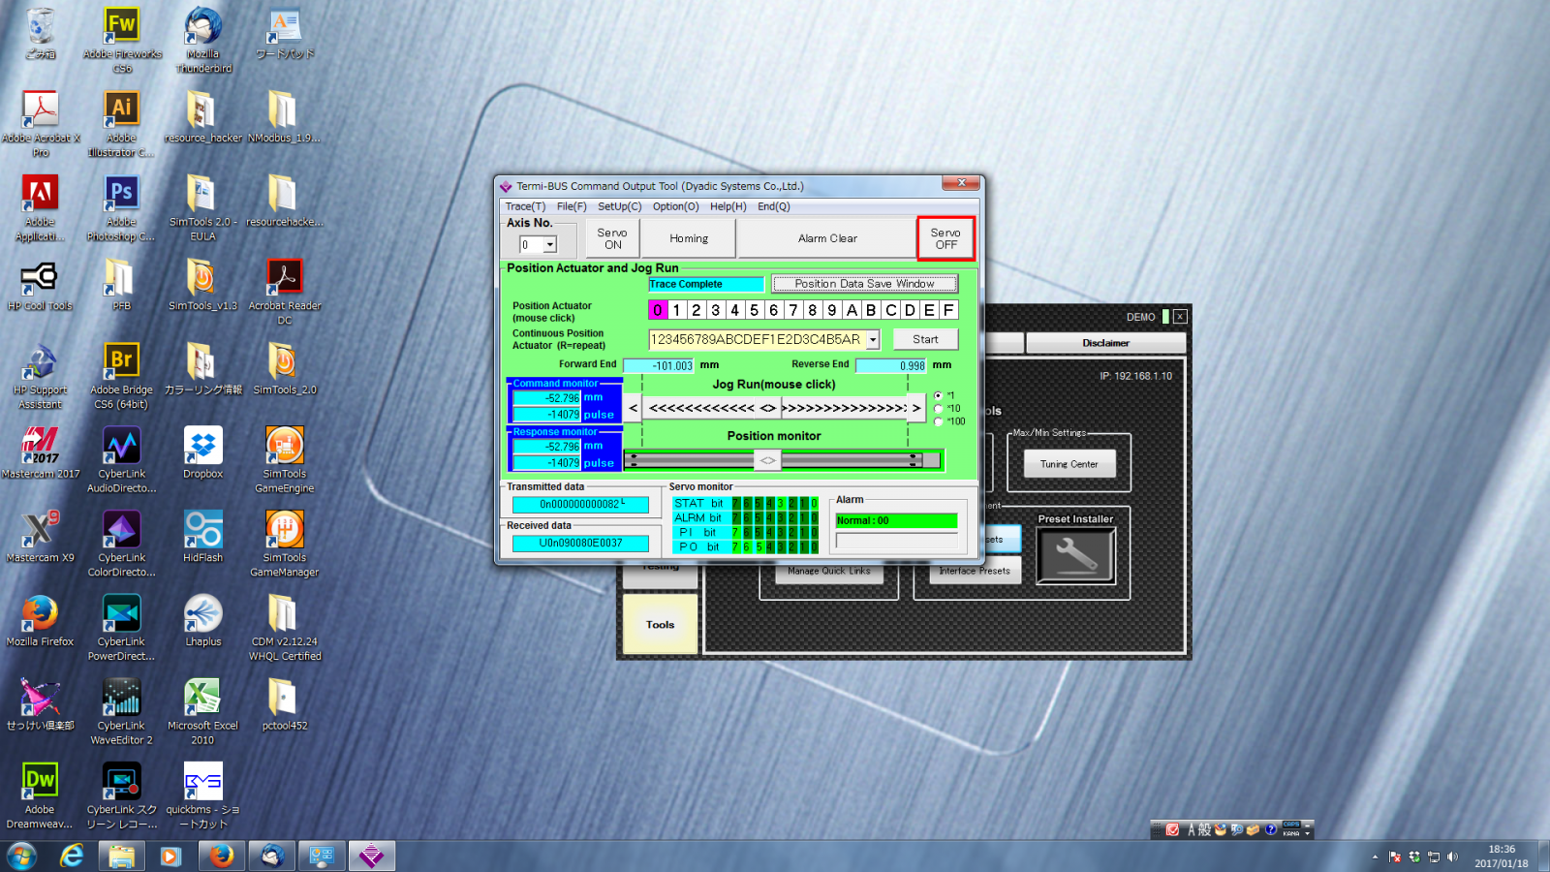Click the Position Data Save Window button
The height and width of the screenshot is (872, 1550).
(x=864, y=284)
